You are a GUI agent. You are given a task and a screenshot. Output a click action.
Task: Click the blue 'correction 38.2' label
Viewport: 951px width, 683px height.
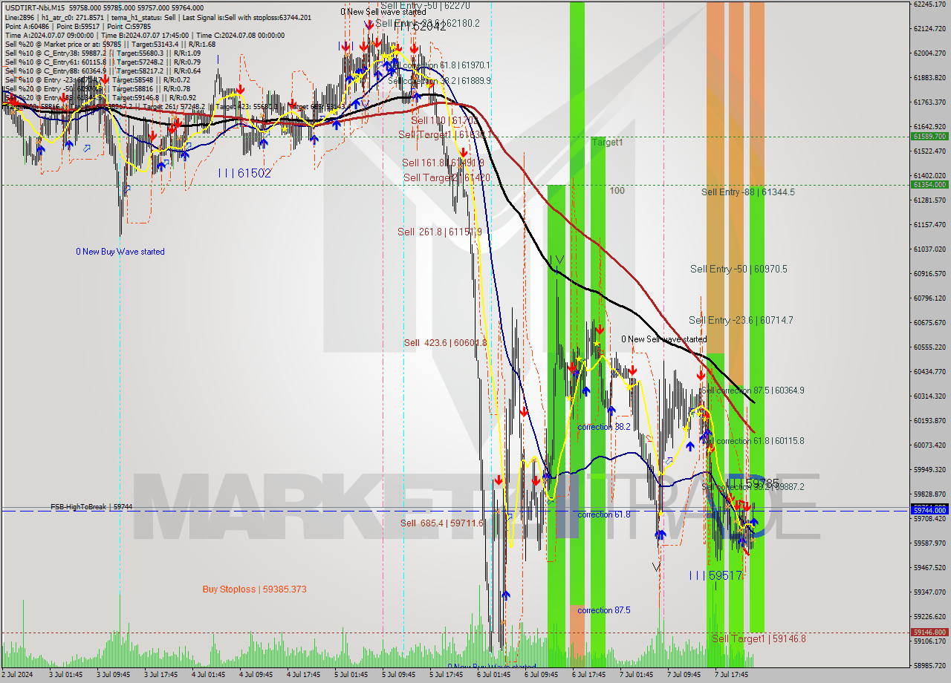point(604,427)
